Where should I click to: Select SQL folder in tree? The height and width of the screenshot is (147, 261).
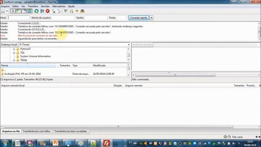tap(22, 53)
